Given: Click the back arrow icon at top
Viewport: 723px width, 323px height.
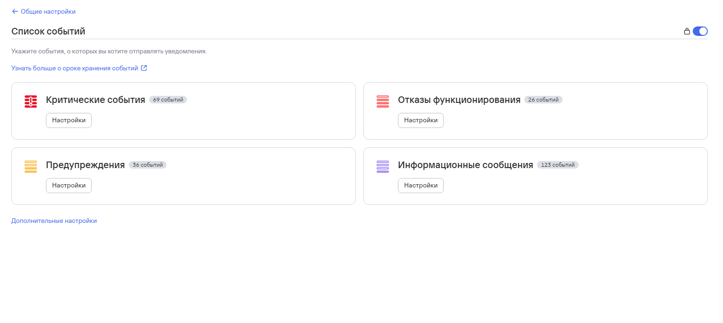Looking at the screenshot, I should (15, 11).
